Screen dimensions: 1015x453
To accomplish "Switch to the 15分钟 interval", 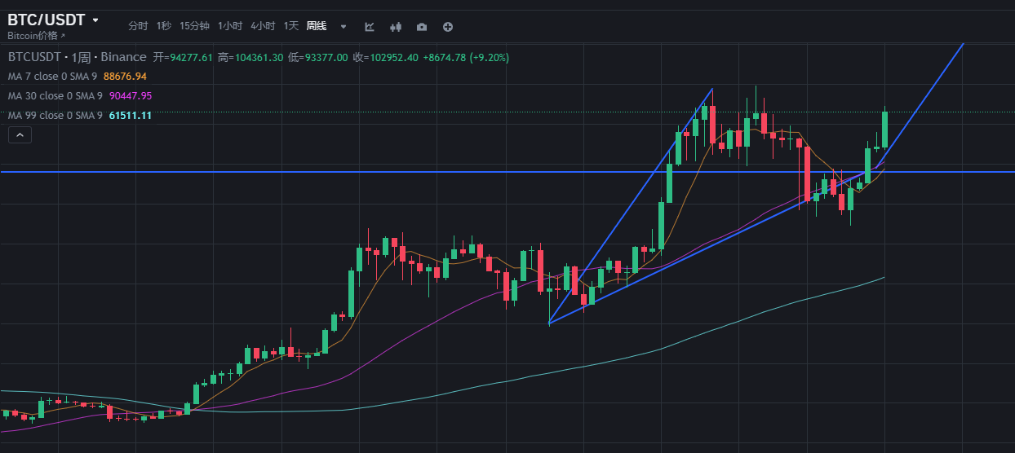I will point(194,26).
